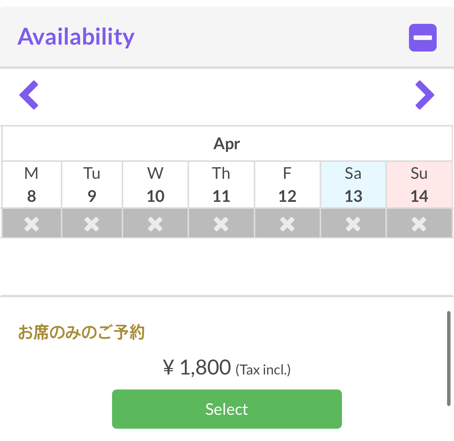
Task: Click the unavailable X under Thursday 11
Action: (221, 224)
